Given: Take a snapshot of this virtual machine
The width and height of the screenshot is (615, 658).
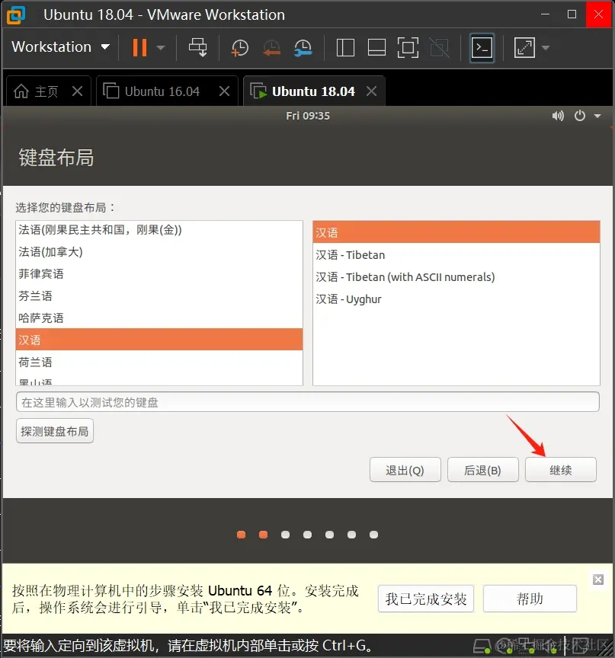Looking at the screenshot, I should tap(240, 48).
